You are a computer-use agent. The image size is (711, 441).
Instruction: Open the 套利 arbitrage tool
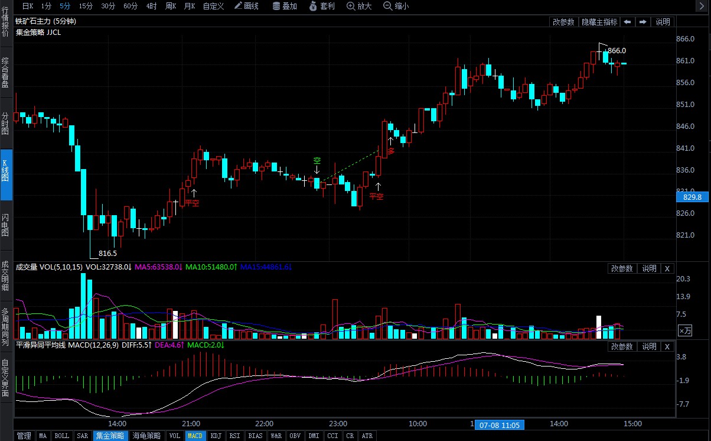(x=322, y=6)
